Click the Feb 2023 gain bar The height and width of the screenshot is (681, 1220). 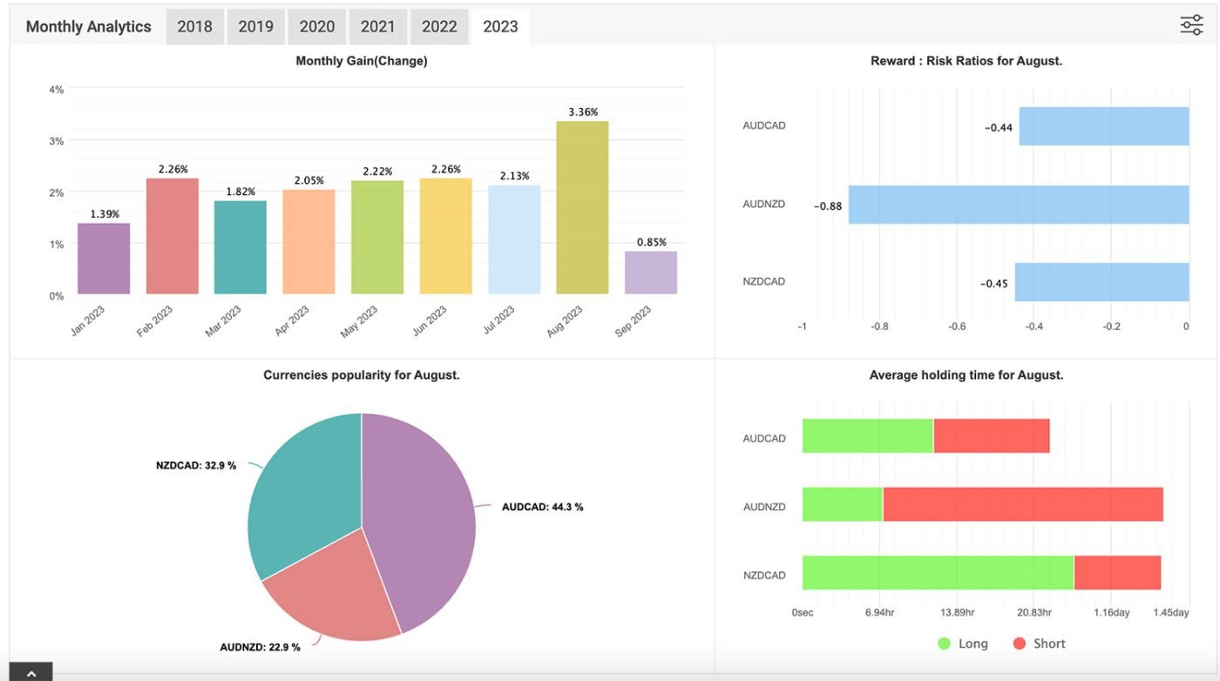tap(172, 236)
